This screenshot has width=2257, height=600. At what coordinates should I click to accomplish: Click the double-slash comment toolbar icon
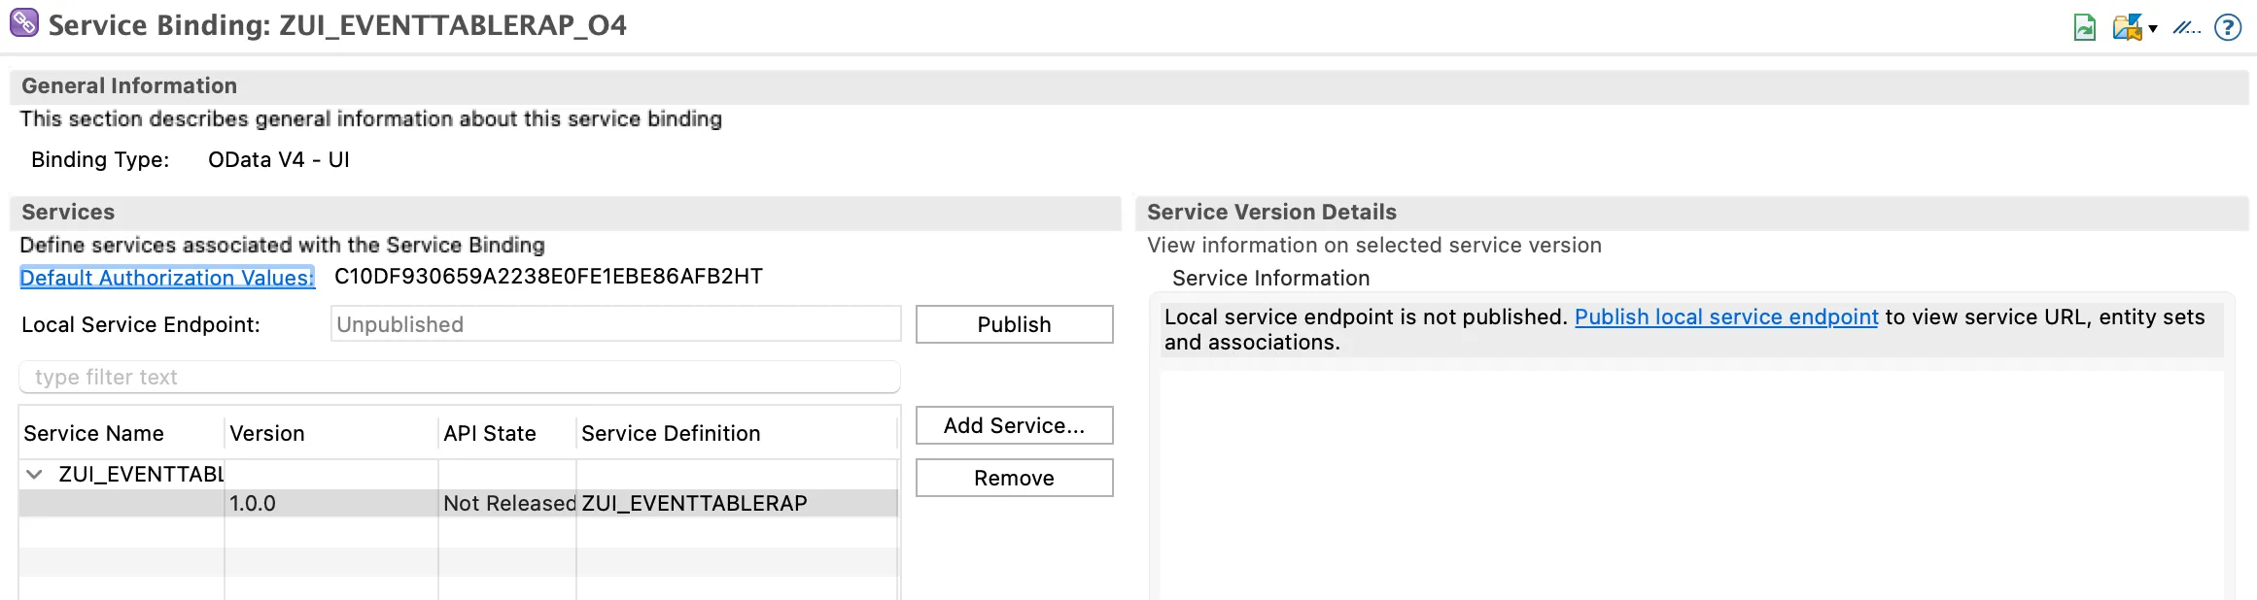click(2187, 27)
